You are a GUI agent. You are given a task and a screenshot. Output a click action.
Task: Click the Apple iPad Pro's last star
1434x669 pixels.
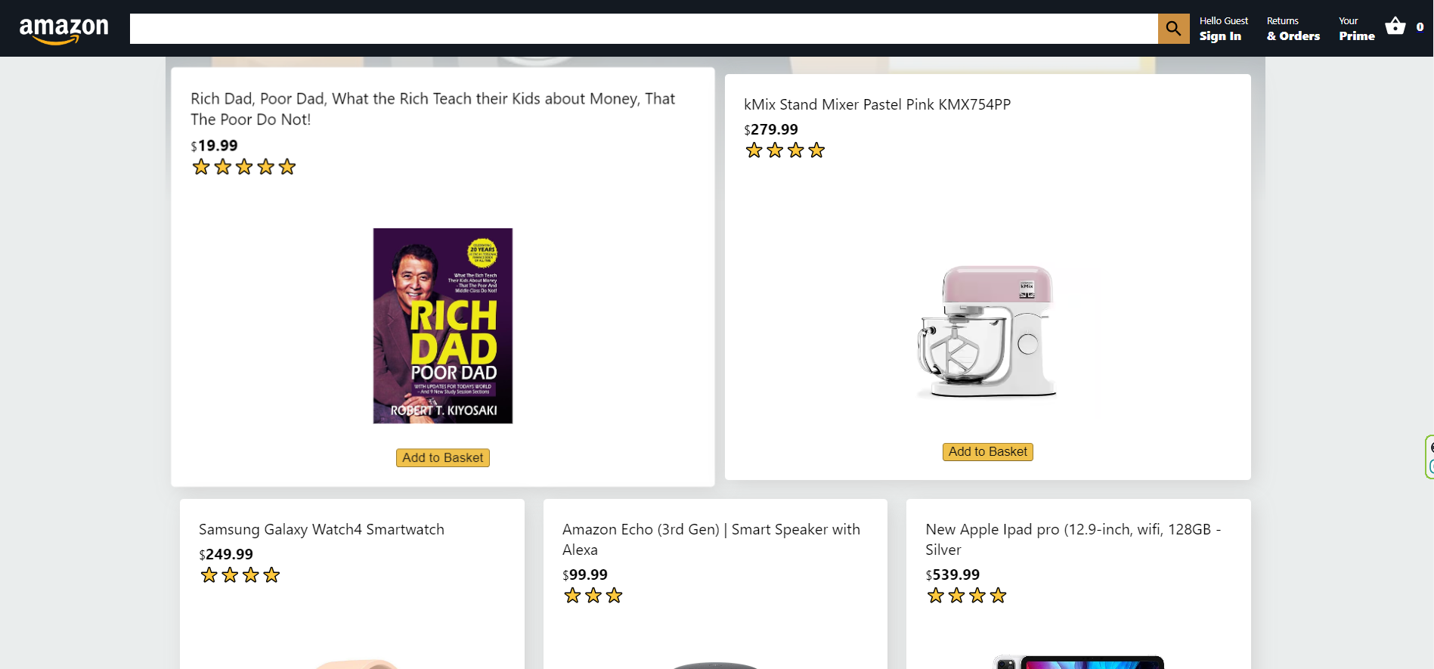pyautogui.click(x=998, y=596)
